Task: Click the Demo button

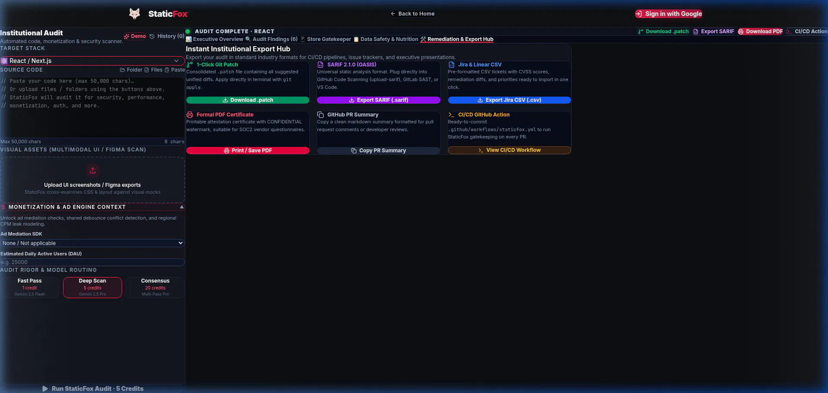Action: point(135,36)
